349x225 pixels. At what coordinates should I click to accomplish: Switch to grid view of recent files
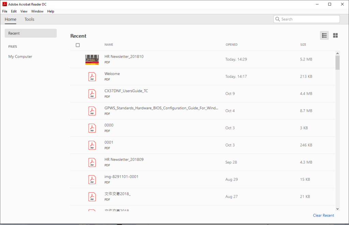click(x=335, y=35)
